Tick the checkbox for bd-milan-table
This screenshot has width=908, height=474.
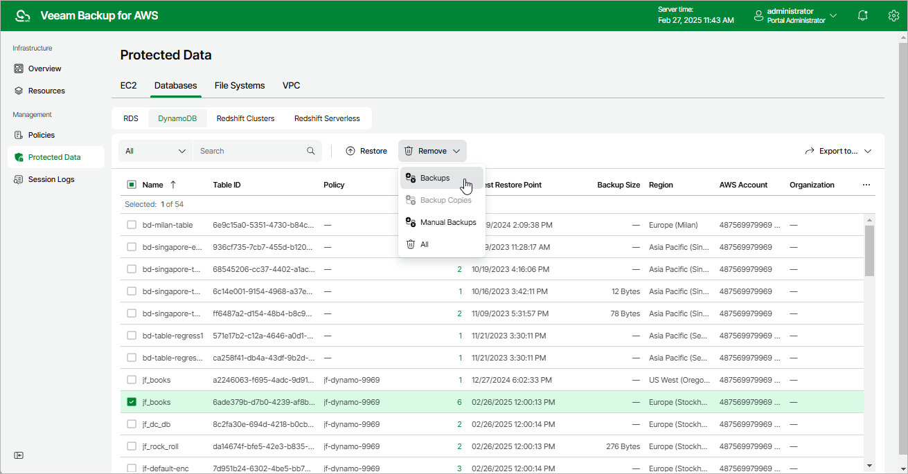click(132, 225)
